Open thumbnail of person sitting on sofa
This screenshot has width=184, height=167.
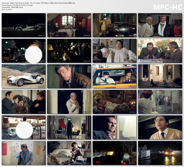pyautogui.click(x=69, y=153)
